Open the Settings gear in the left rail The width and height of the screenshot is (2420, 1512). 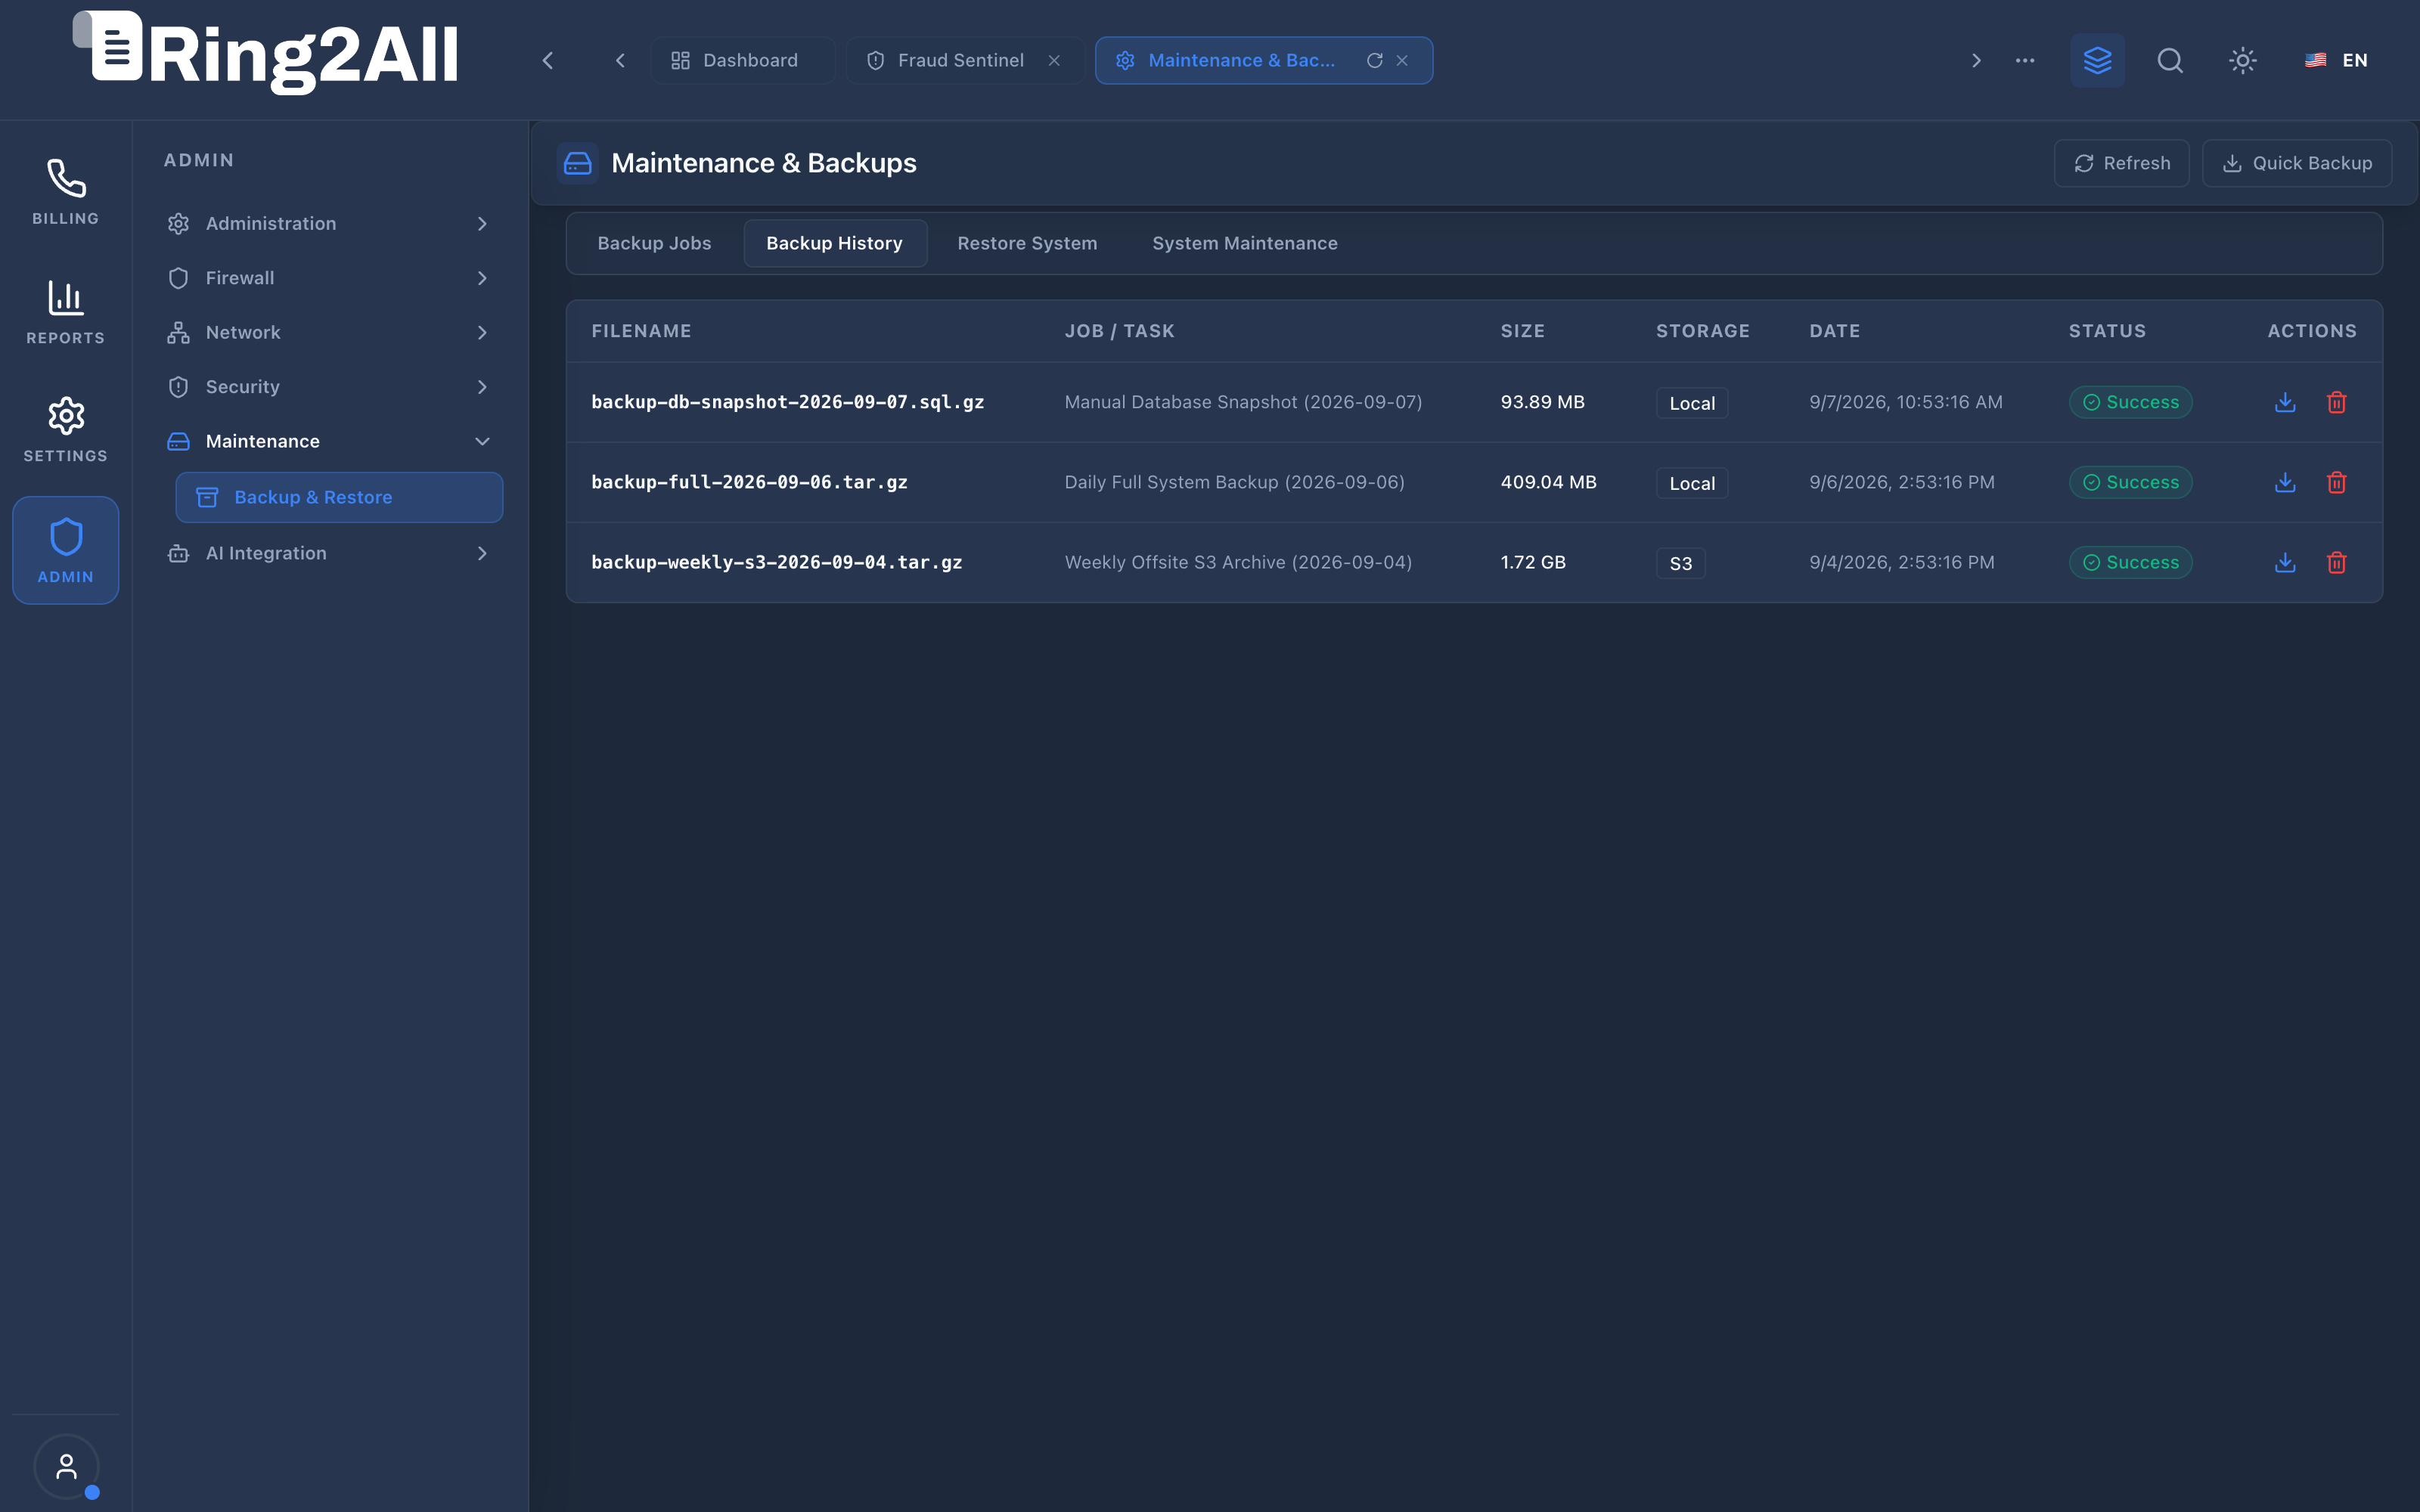pos(66,430)
